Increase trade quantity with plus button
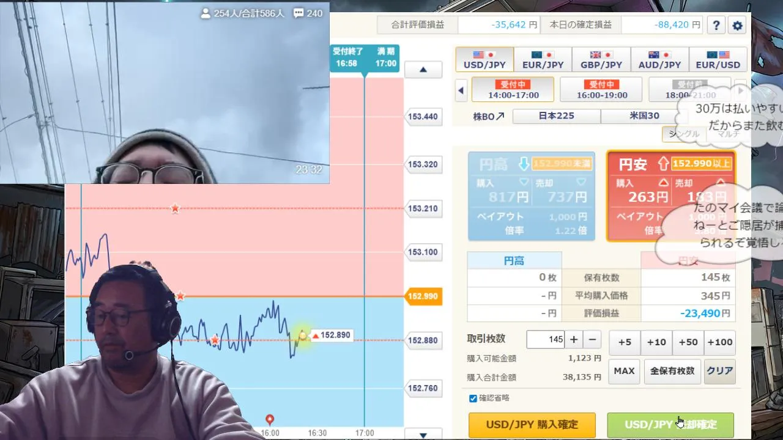 [574, 340]
